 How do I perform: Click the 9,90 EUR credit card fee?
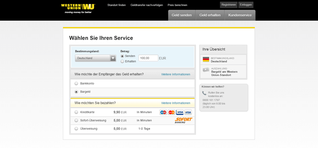click(x=120, y=112)
